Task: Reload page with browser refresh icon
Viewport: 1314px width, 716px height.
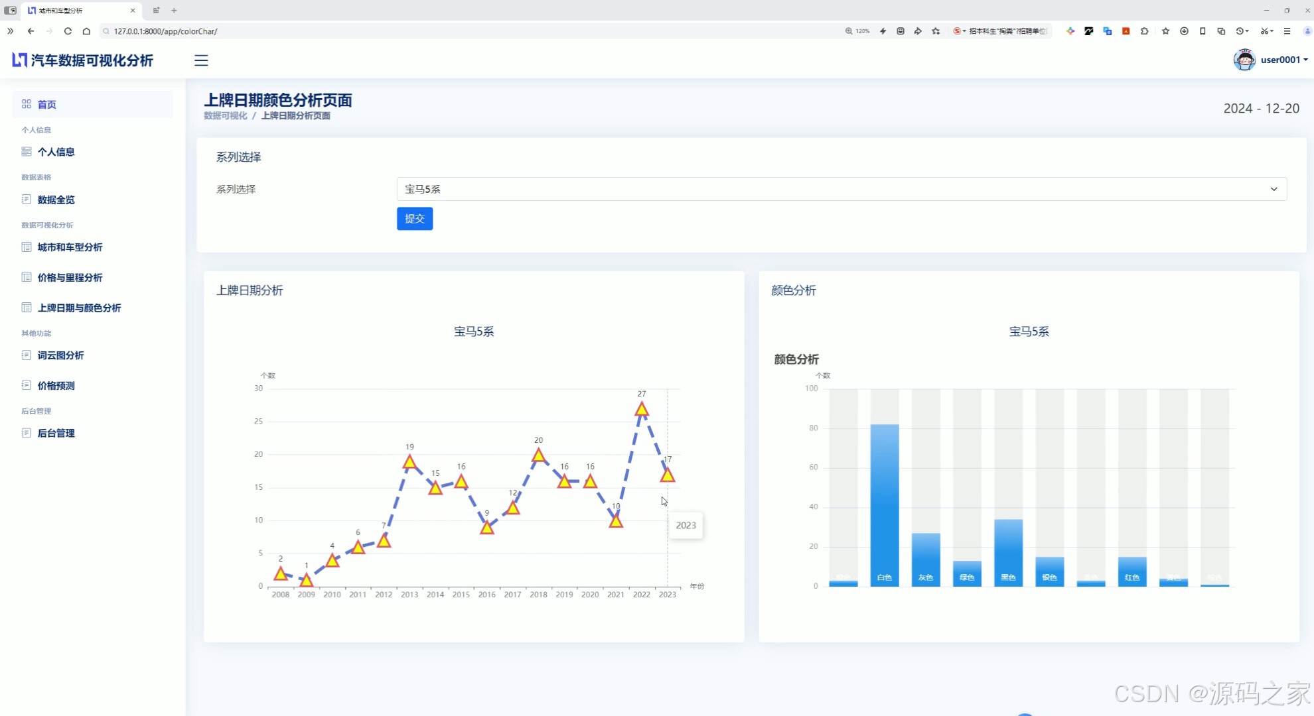Action: [x=68, y=31]
